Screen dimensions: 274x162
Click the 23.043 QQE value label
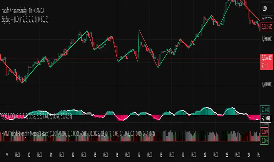tap(265, 110)
